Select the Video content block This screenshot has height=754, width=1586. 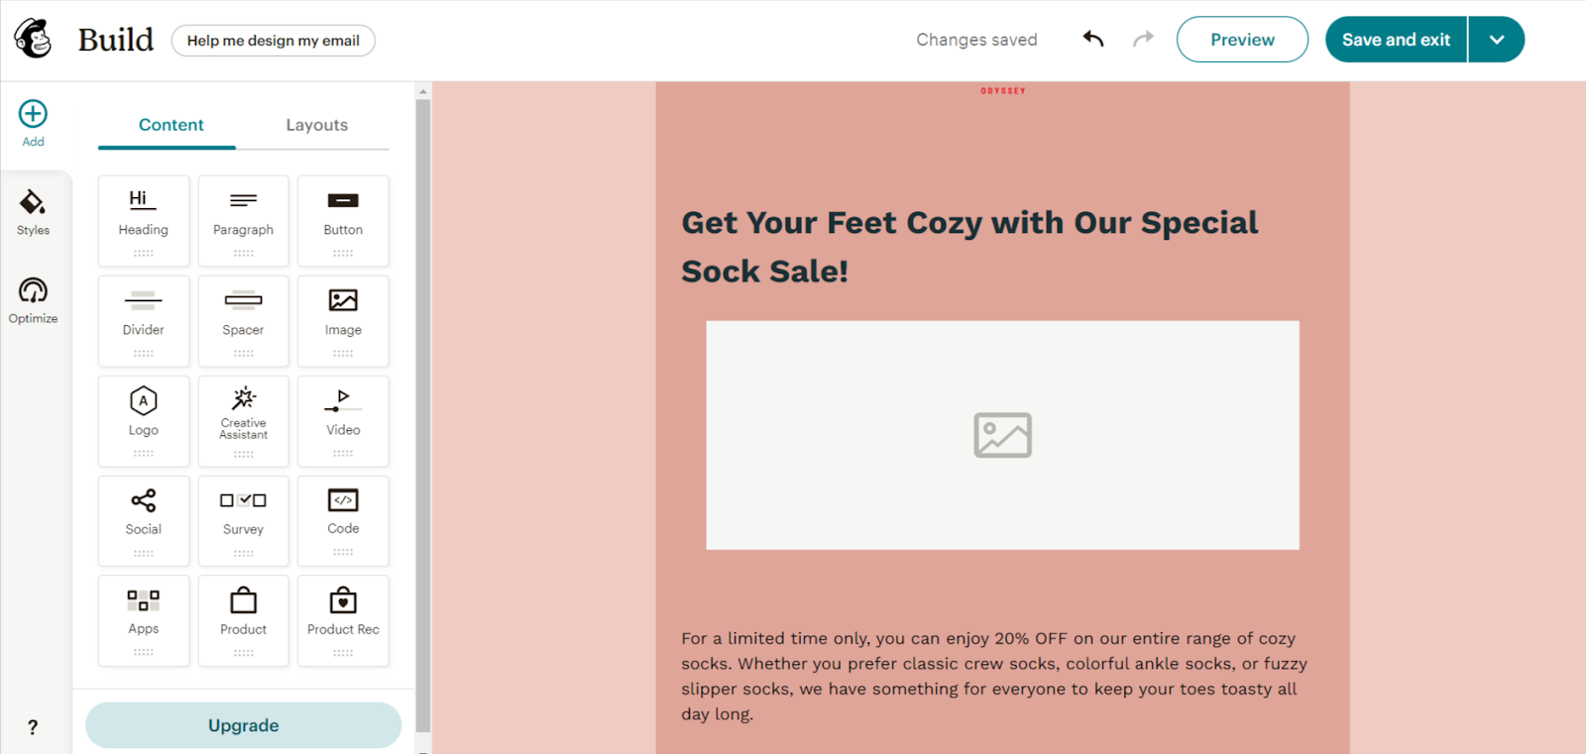343,421
